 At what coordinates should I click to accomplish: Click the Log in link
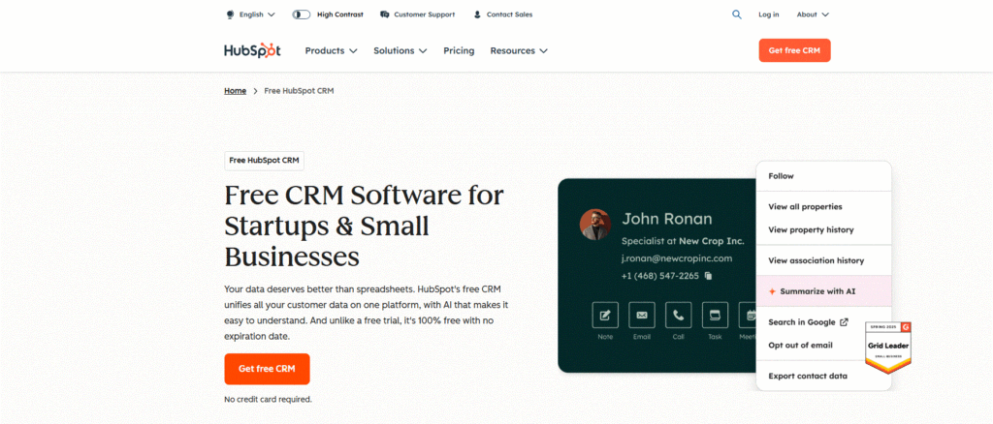769,15
